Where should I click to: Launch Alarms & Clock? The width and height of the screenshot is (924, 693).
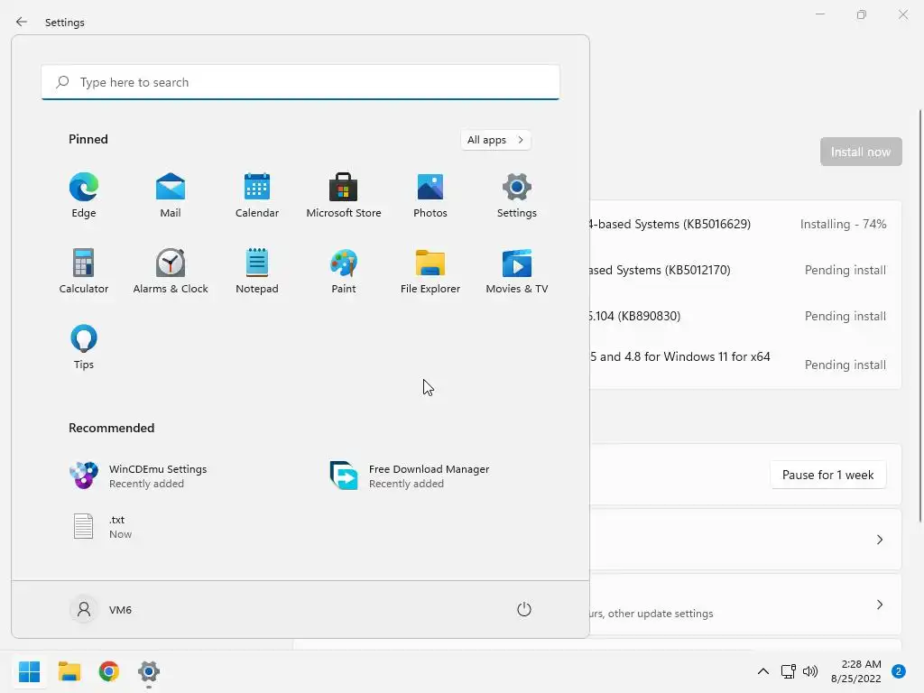point(171,271)
